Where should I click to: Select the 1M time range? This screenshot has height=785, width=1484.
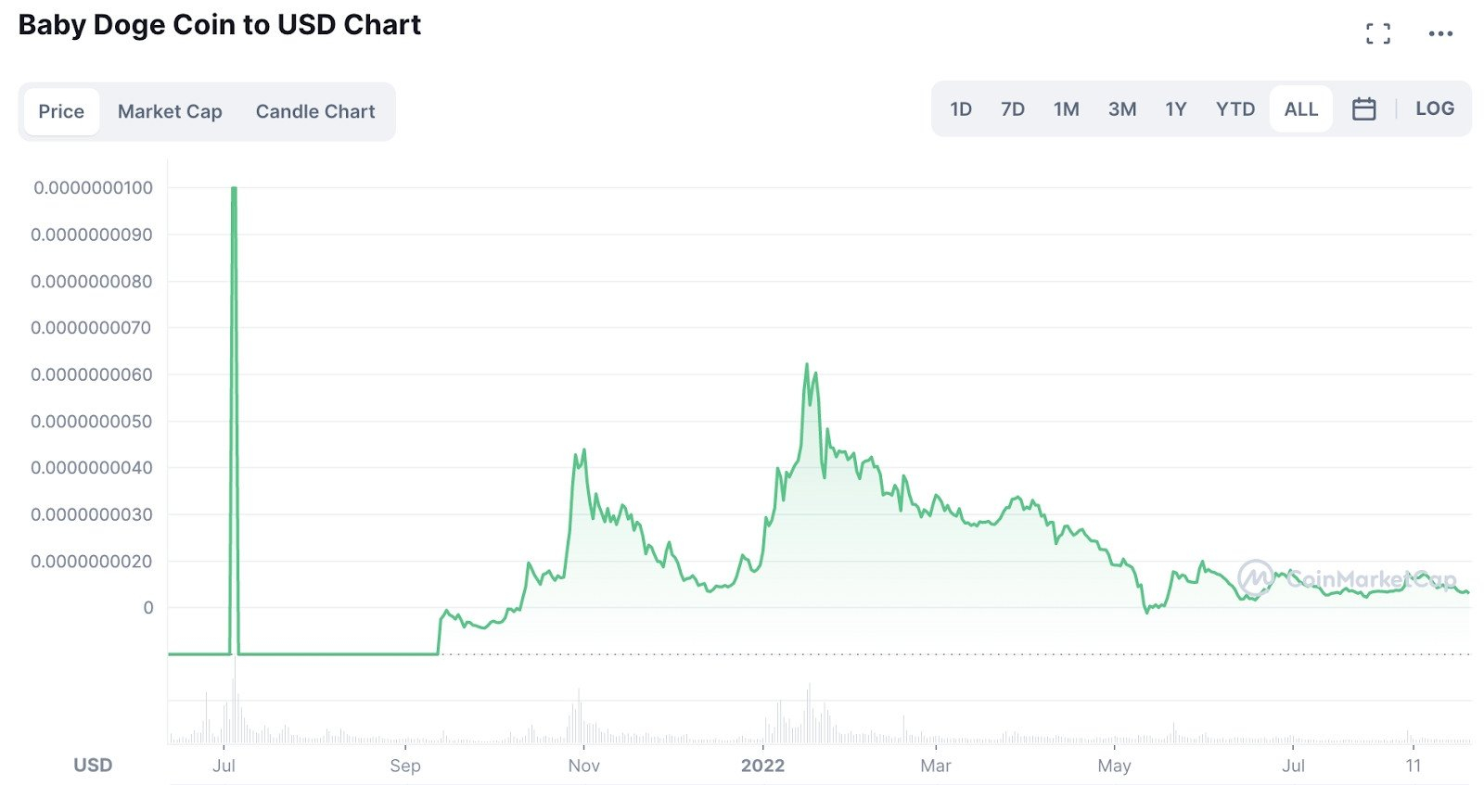click(1067, 109)
